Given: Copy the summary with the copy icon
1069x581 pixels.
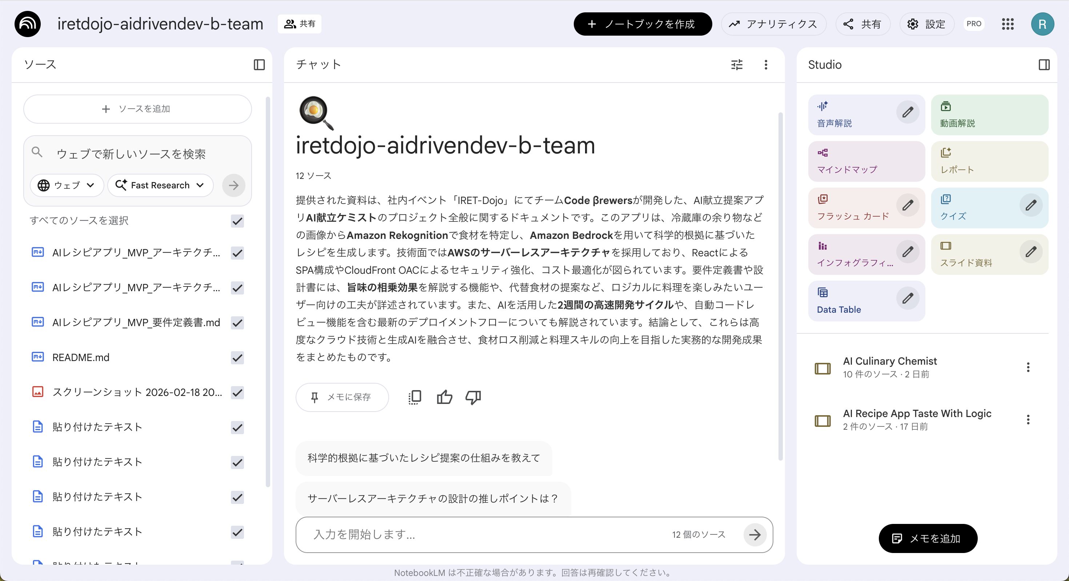Looking at the screenshot, I should [x=415, y=397].
